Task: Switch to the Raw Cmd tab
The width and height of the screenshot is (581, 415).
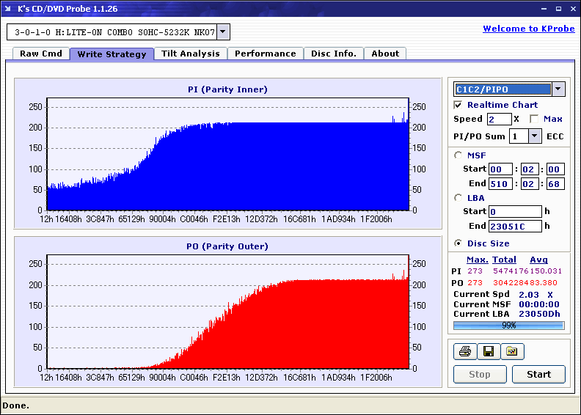Action: (41, 54)
